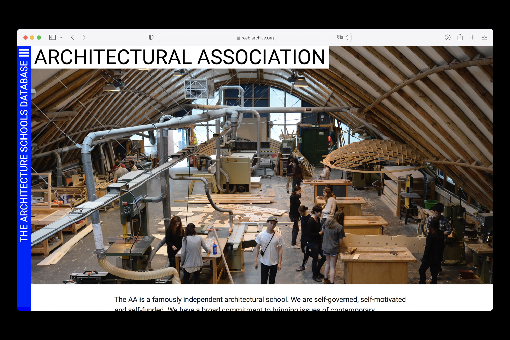Screen dimensions: 510x340
Task: Minimize the window with yellow button
Action: point(32,37)
